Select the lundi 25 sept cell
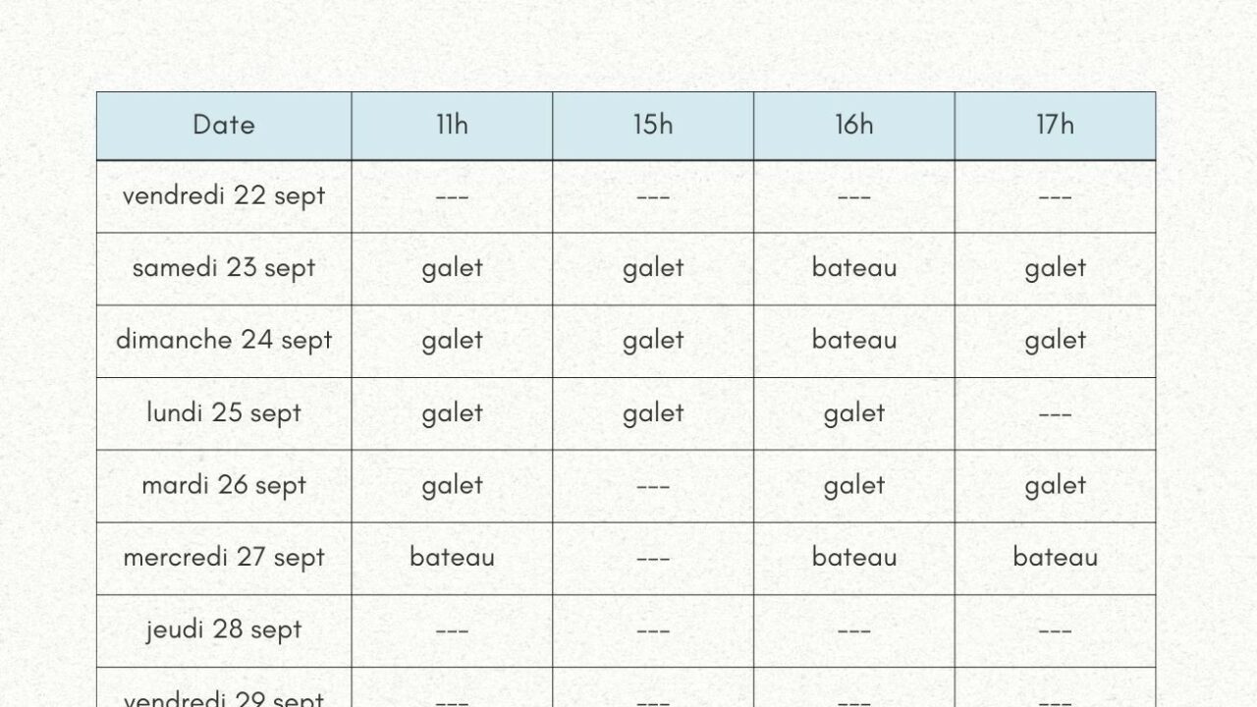This screenshot has width=1257, height=707. pos(224,413)
